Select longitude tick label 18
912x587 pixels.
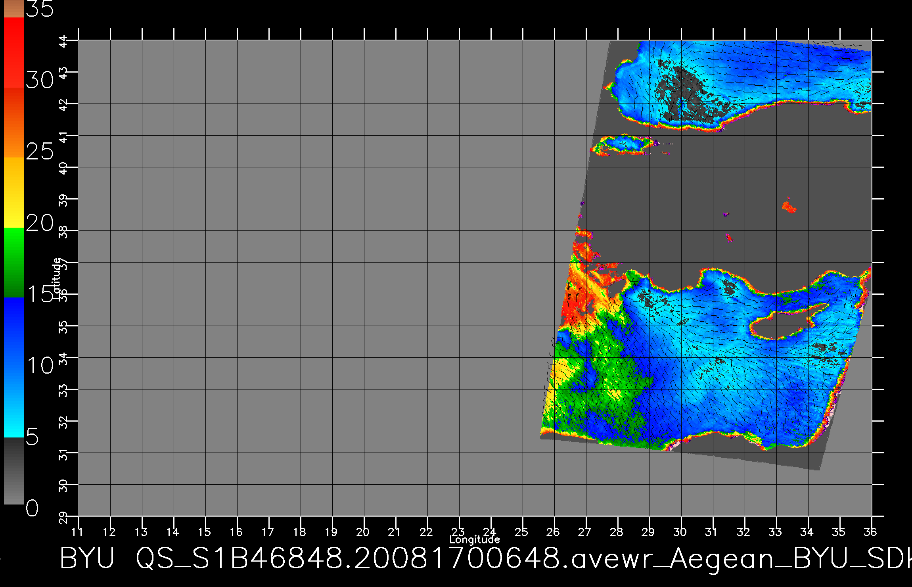click(x=300, y=532)
